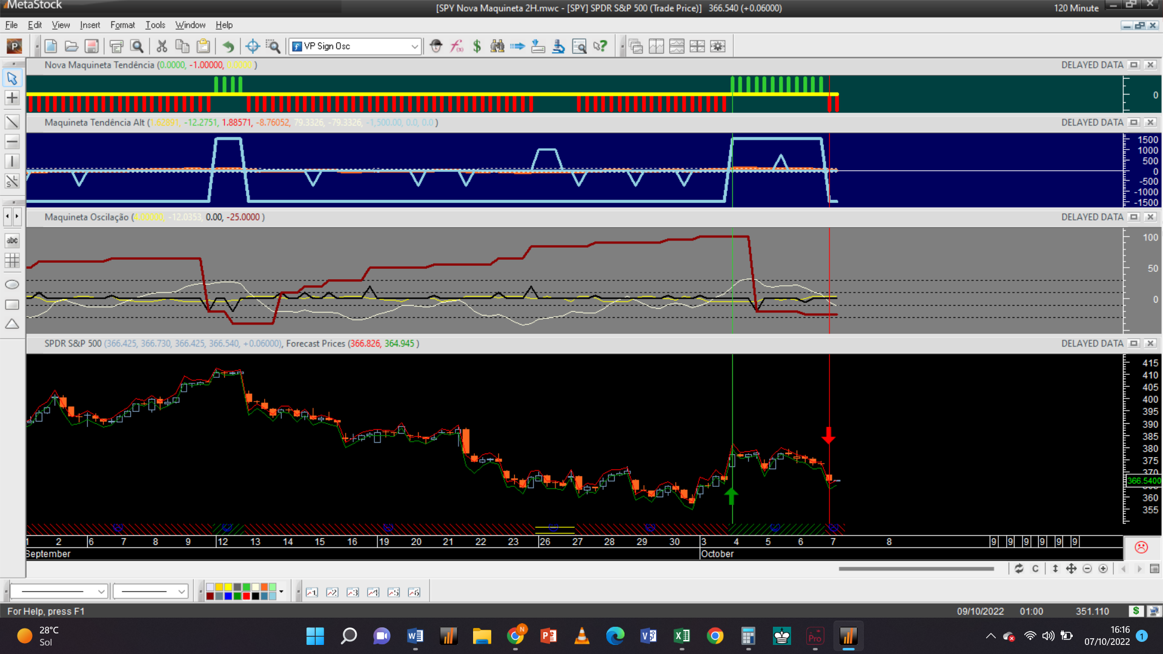Open Excel from the Windows taskbar
1163x654 pixels.
(681, 636)
